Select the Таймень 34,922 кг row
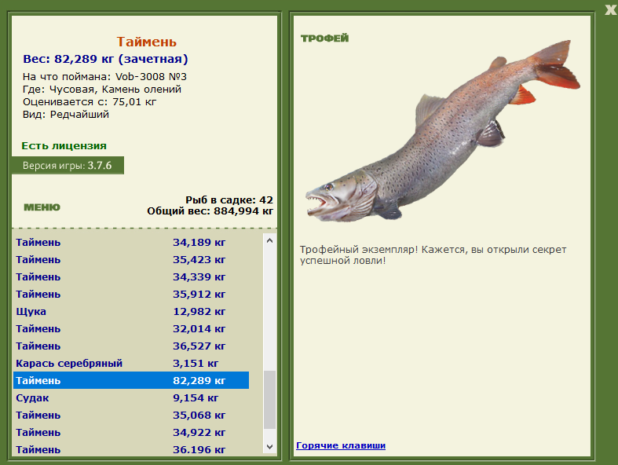 (131, 432)
